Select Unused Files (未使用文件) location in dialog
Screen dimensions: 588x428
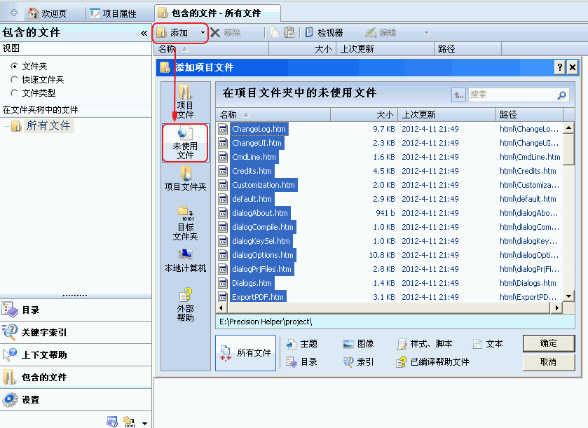pos(185,143)
